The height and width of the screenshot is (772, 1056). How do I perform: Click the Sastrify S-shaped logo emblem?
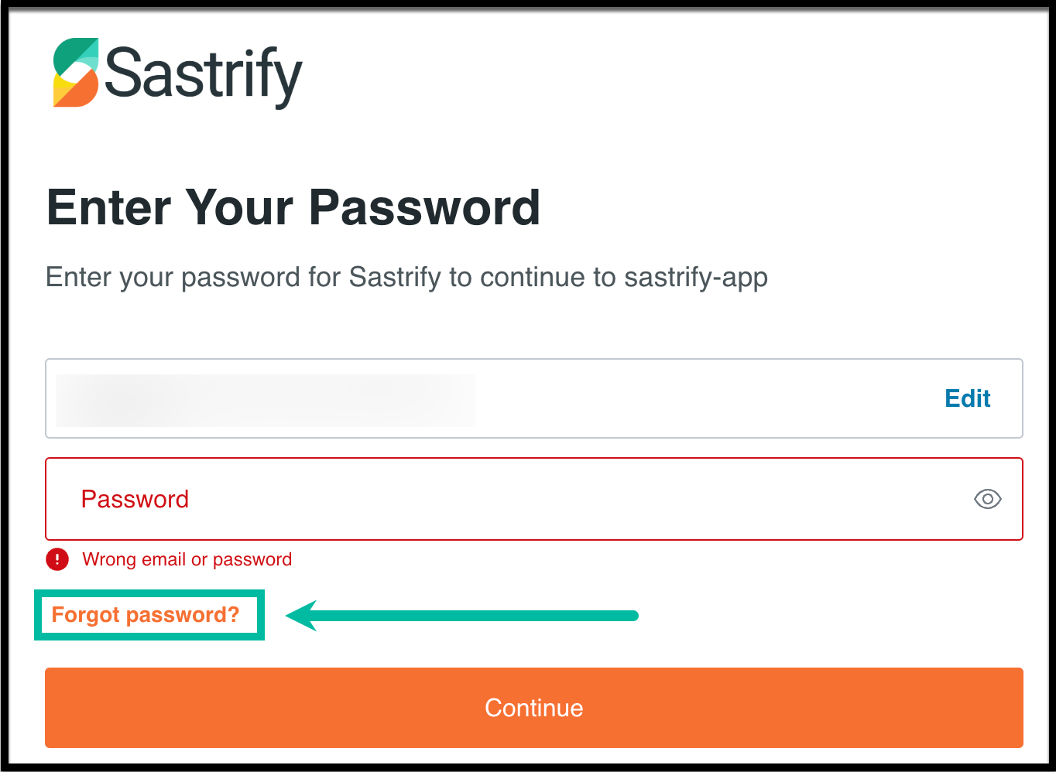tap(76, 72)
